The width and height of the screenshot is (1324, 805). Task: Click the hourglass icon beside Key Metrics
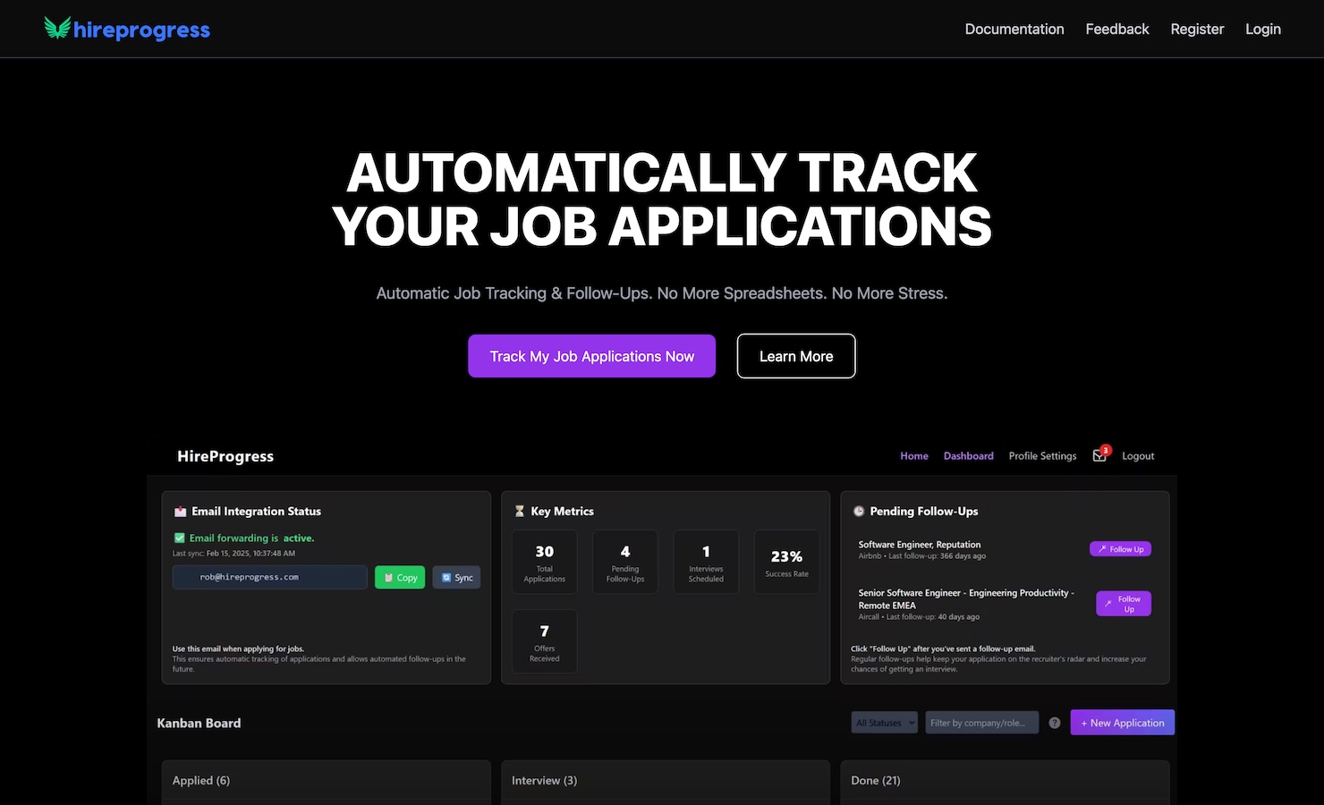click(x=519, y=512)
